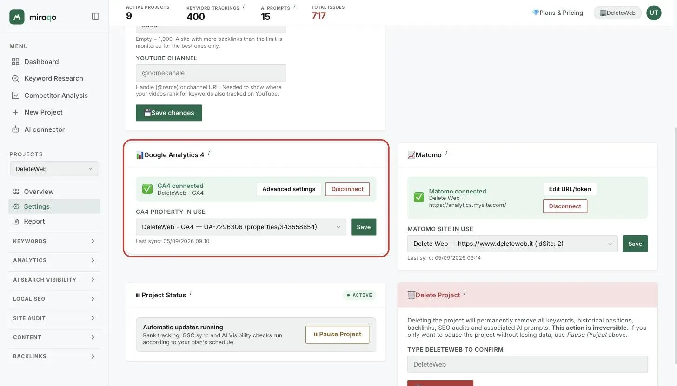Expand the Backlinks sidebar section
The width and height of the screenshot is (677, 386).
click(54, 356)
